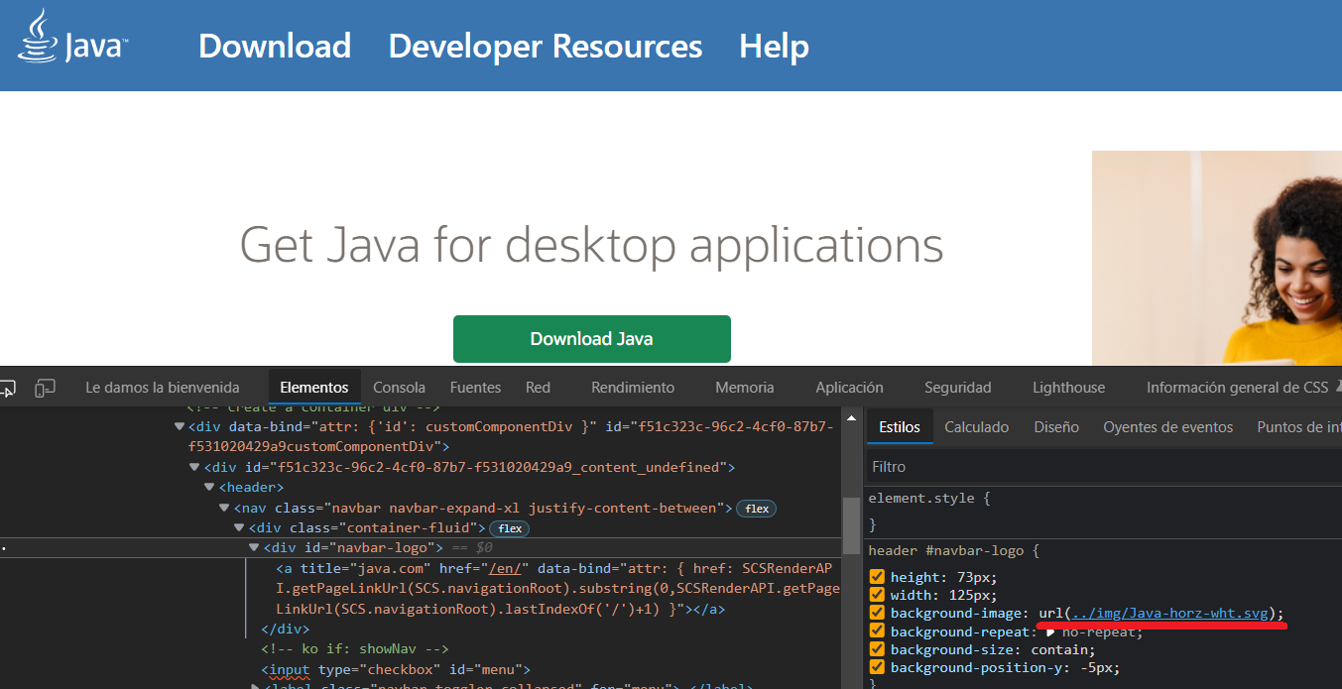The width and height of the screenshot is (1342, 689).
Task: Open the Download menu item
Action: [x=275, y=46]
